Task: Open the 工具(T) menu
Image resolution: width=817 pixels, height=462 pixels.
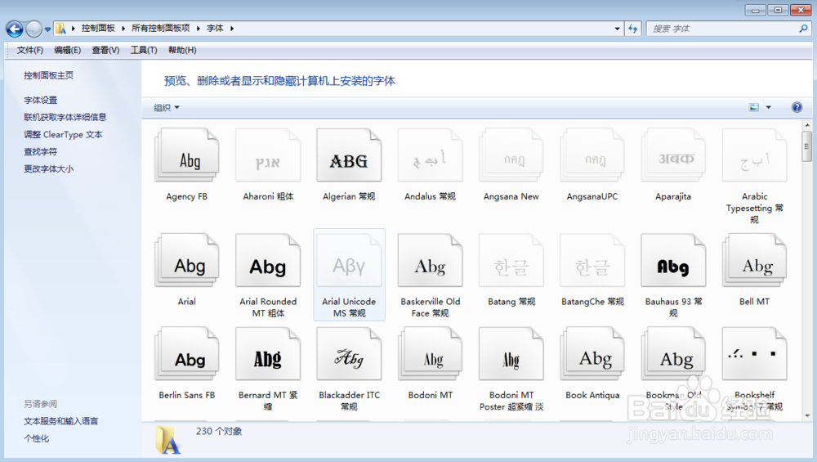Action: [x=143, y=50]
